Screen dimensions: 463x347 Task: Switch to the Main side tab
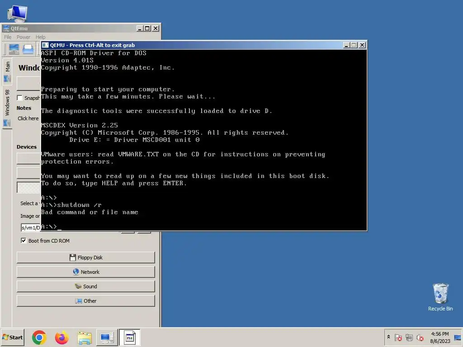(7, 71)
